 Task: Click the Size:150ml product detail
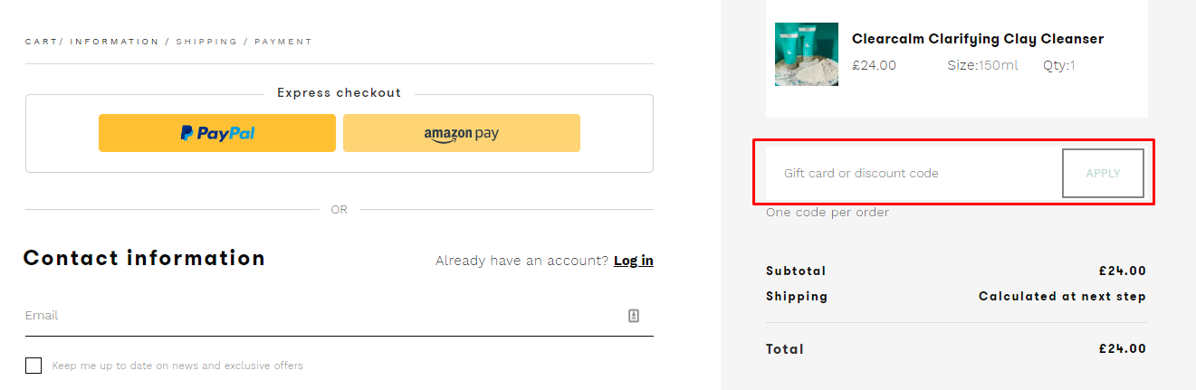coord(982,65)
